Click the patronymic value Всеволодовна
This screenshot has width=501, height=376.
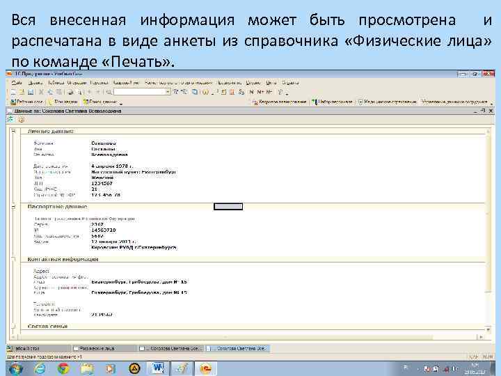[109, 155]
